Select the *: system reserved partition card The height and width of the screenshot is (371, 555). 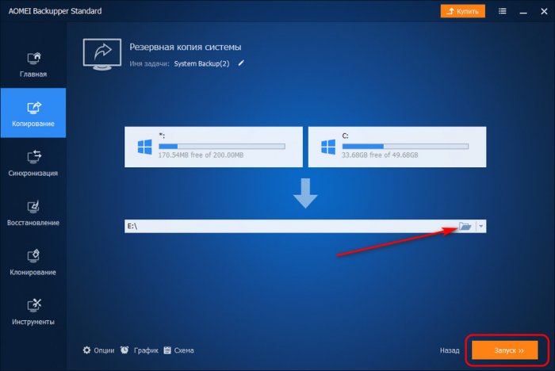tap(213, 147)
